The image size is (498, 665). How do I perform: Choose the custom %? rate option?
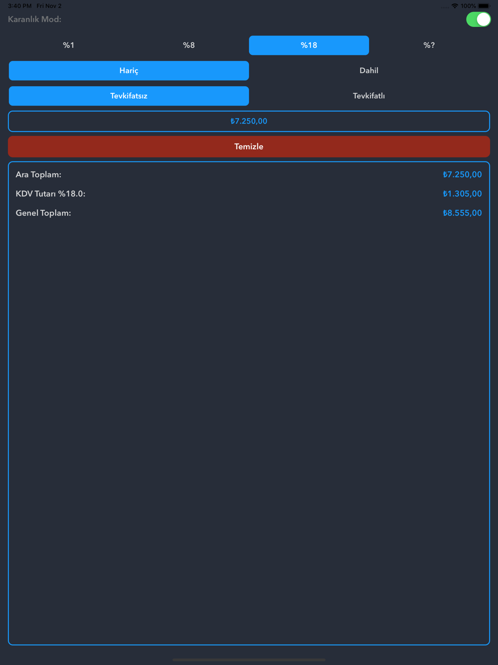(429, 45)
